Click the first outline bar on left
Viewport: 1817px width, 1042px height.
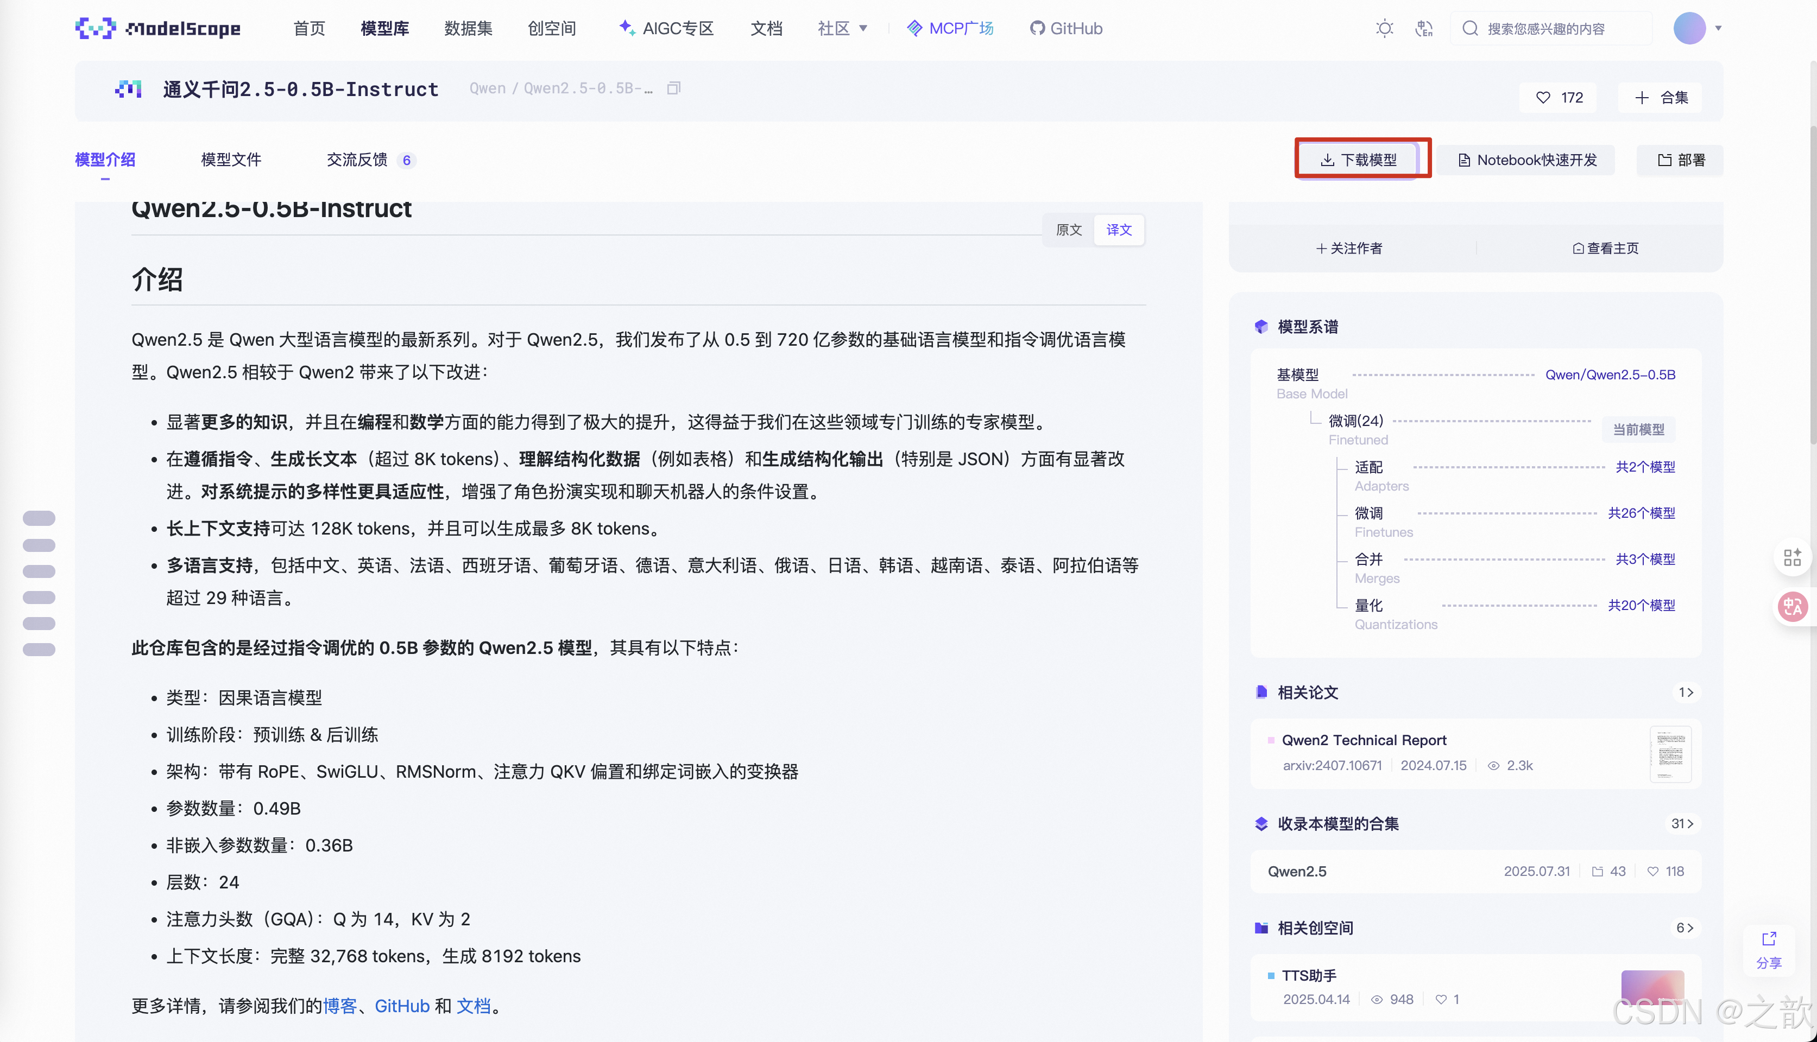[39, 518]
